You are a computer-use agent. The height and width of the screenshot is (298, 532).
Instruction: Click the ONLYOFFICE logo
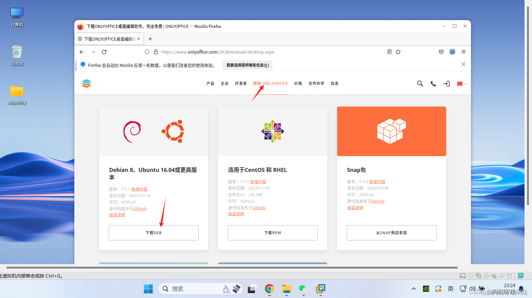(x=86, y=83)
